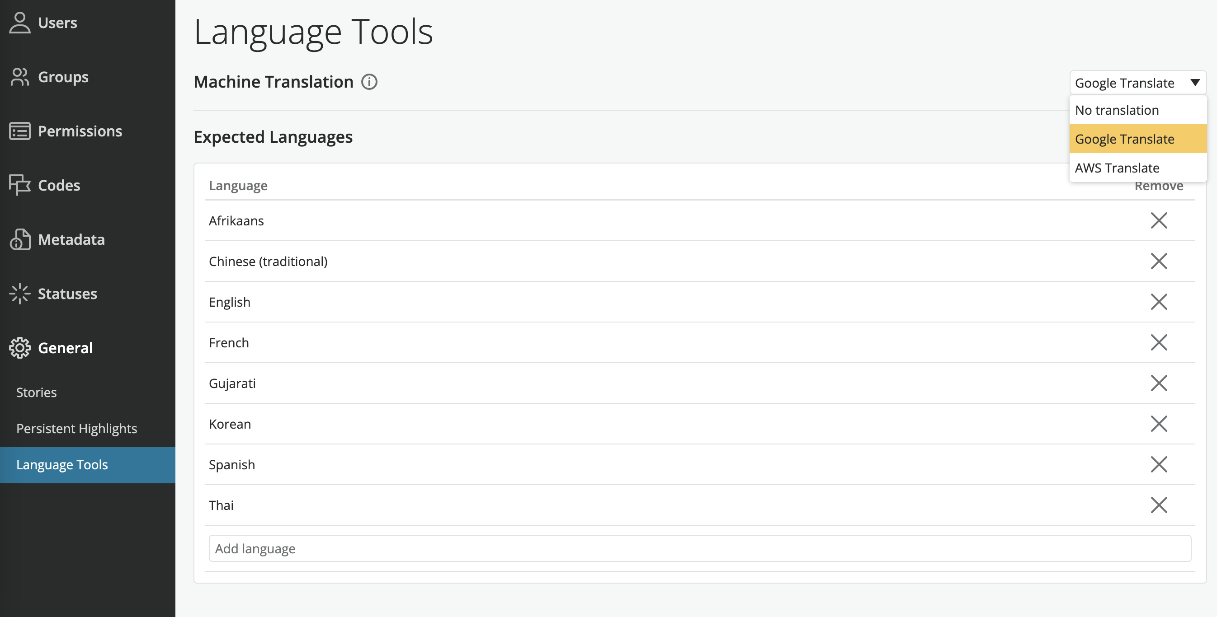Click the Afrikaans row text
The image size is (1217, 617).
(x=236, y=220)
